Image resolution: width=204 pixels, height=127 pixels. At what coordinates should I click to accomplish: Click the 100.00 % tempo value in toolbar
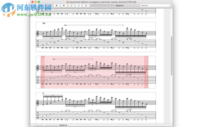click(119, 6)
